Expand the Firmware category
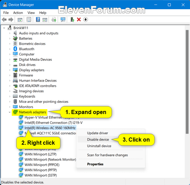This screenshot has height=185, width=190. tap(10, 75)
